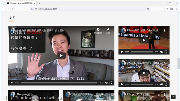This screenshot has height=101, width=180.
Task: Click the browser forward arrow
Action: [8, 9]
